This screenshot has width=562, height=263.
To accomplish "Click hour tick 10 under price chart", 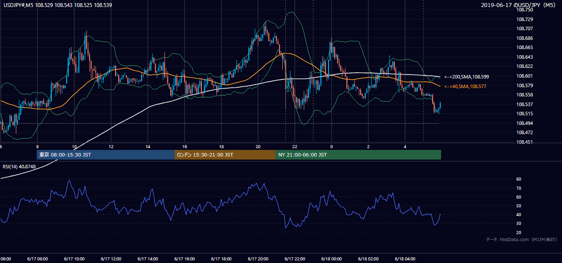I will point(74,147).
